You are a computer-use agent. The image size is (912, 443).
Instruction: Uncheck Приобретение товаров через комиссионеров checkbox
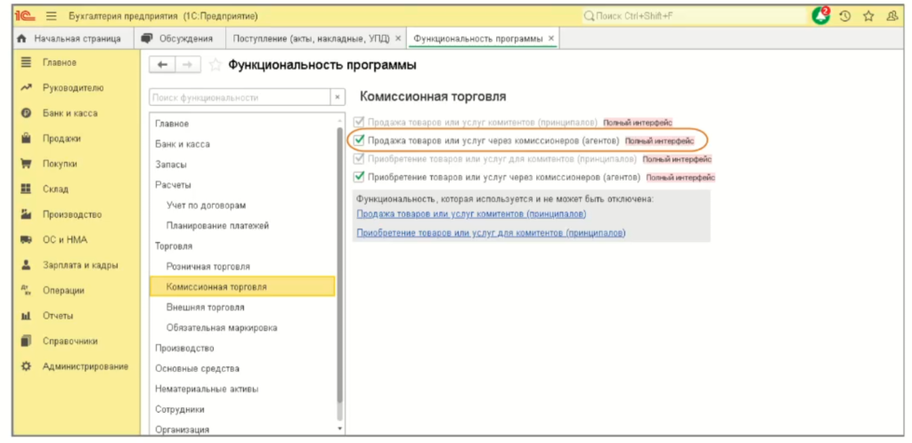tap(360, 177)
